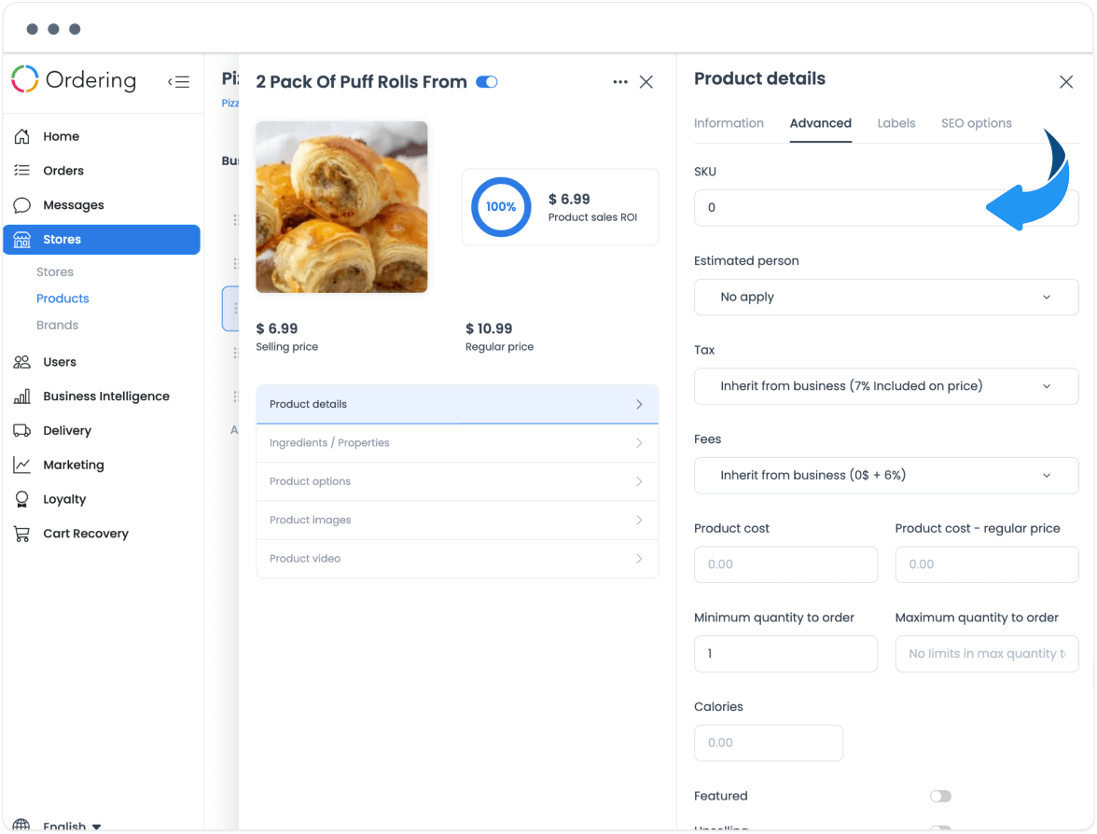Click the Stores shop icon

pos(22,239)
